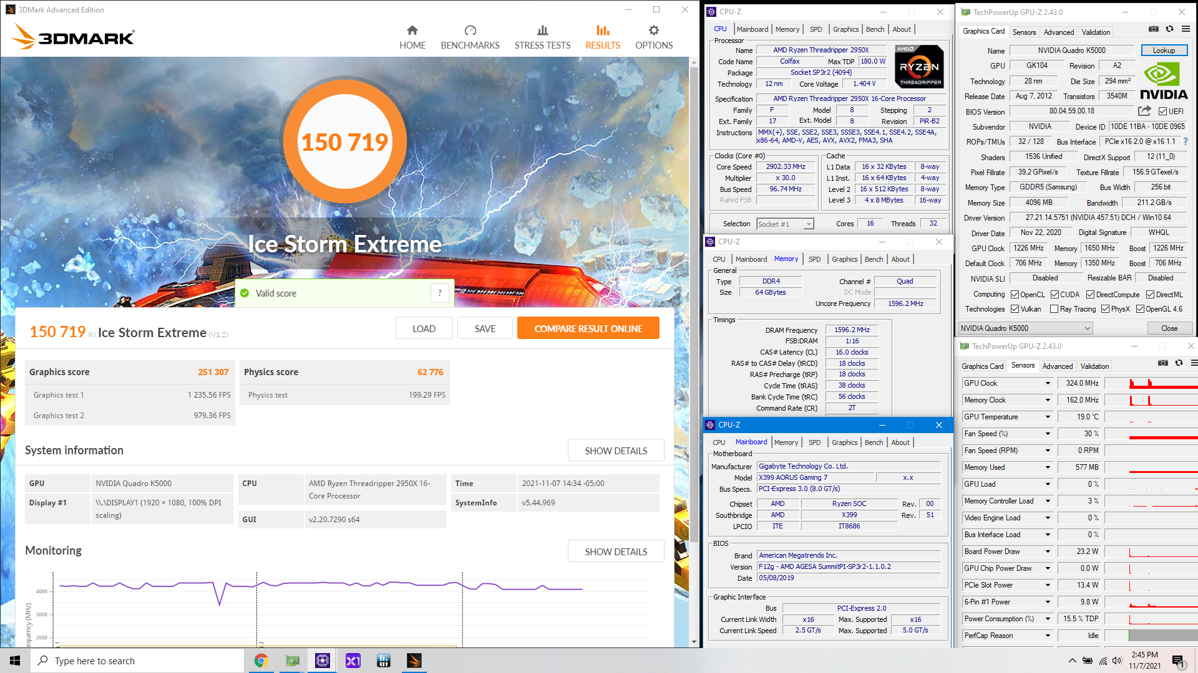Expand the Memory Used sensor dropdown arrow

click(x=1048, y=467)
